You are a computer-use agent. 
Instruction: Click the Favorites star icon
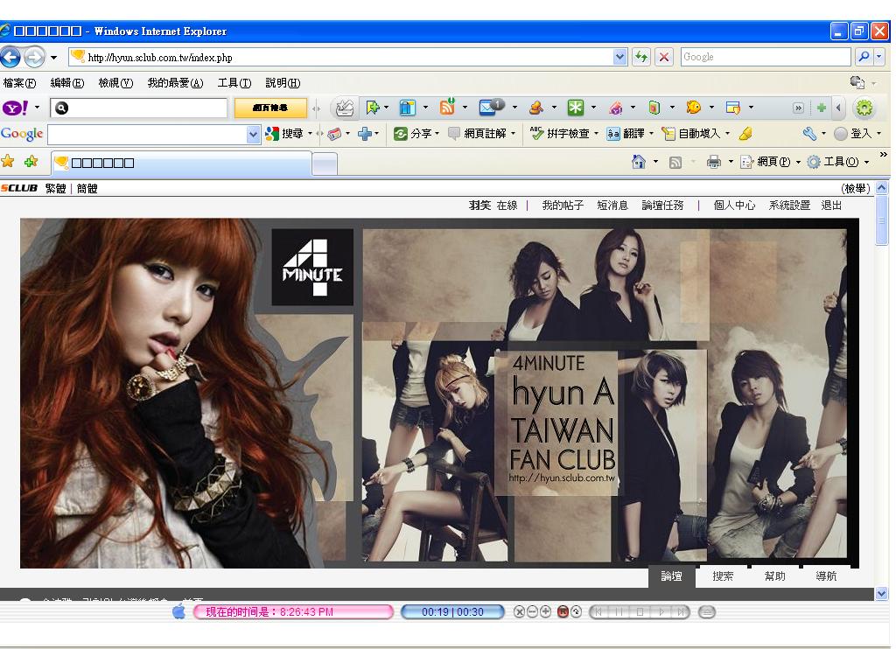click(x=8, y=162)
